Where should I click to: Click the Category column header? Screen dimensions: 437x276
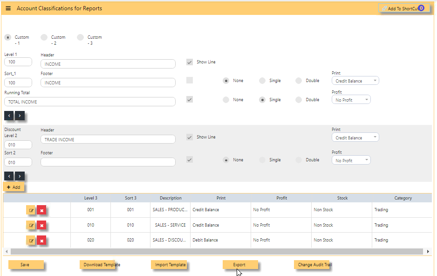coord(403,198)
